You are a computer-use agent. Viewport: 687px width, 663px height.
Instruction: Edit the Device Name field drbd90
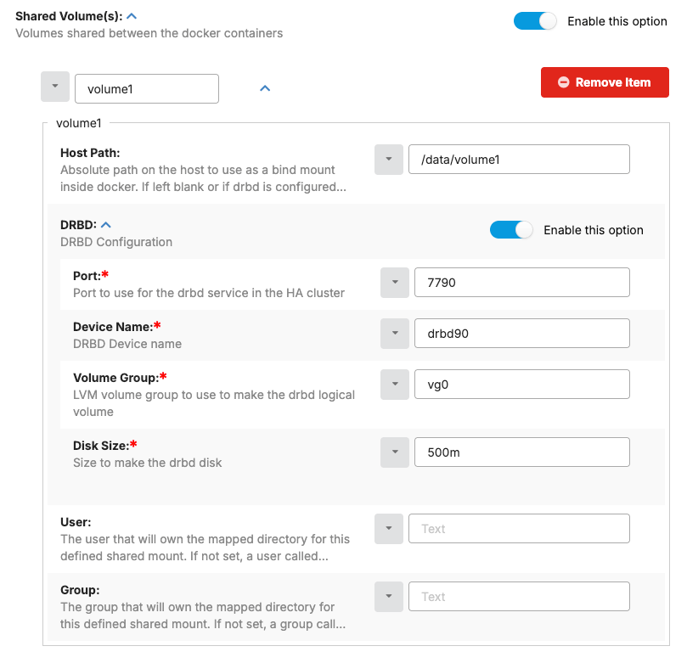521,334
